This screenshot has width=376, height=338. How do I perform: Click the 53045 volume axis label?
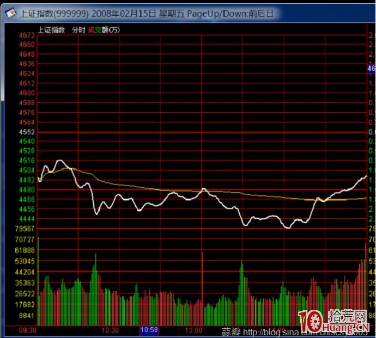click(x=25, y=261)
